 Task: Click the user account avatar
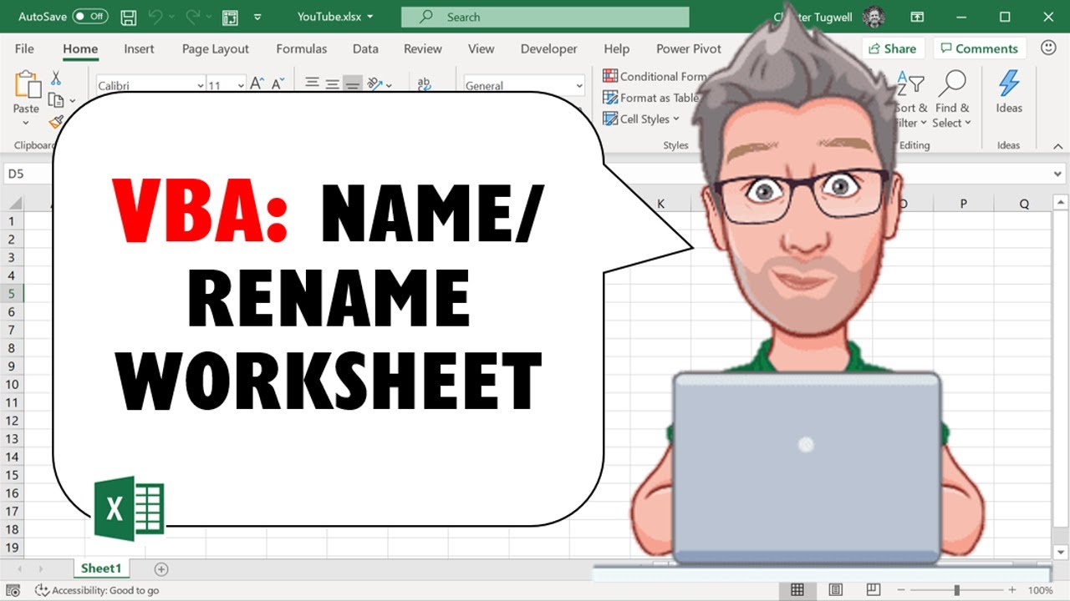tap(874, 17)
